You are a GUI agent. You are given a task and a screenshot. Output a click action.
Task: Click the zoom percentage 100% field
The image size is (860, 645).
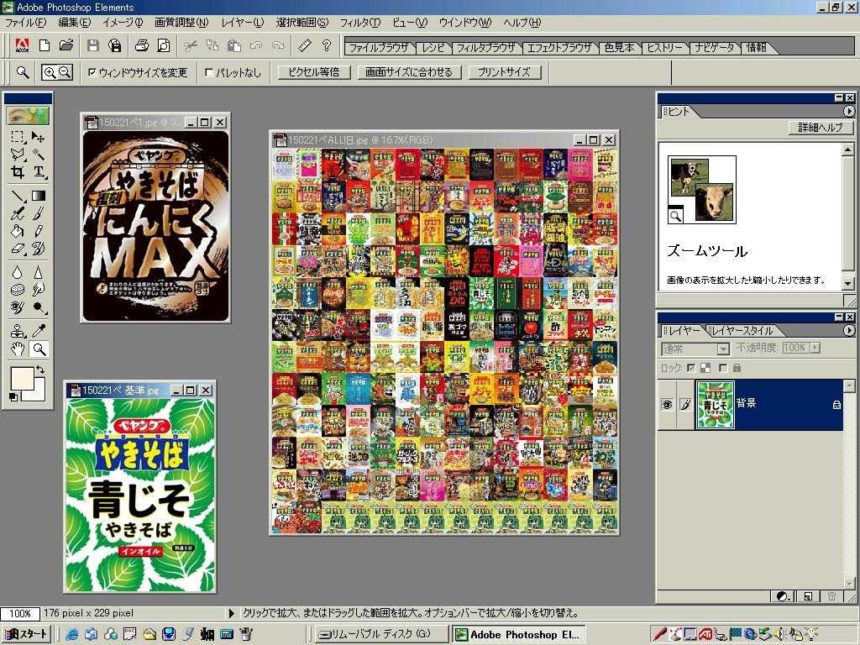click(x=20, y=613)
